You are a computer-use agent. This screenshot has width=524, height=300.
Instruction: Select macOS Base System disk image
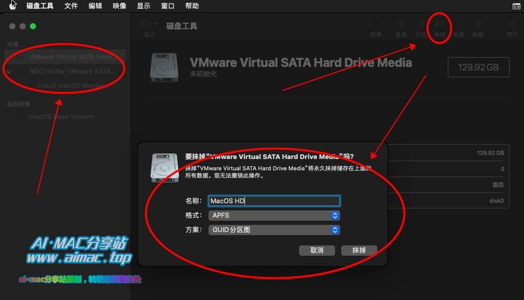pyautogui.click(x=61, y=117)
